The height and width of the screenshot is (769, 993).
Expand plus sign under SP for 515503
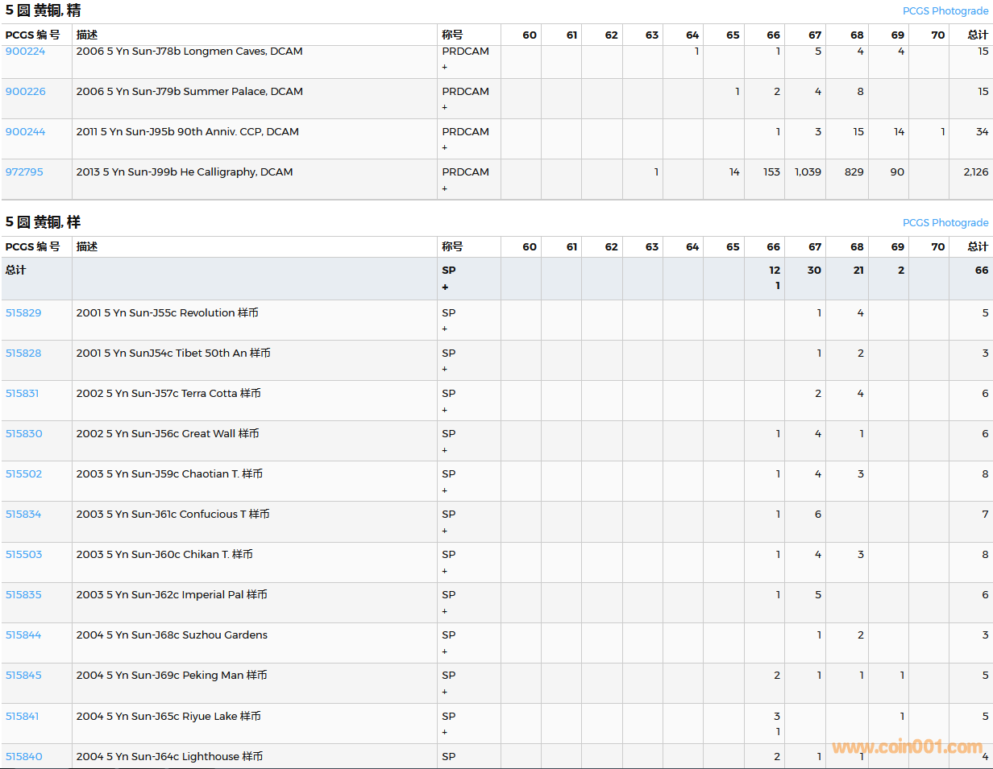pyautogui.click(x=444, y=571)
